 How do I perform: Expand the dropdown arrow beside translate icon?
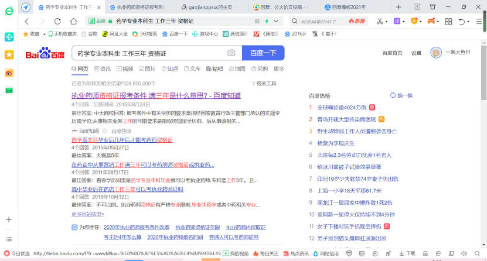point(403,22)
